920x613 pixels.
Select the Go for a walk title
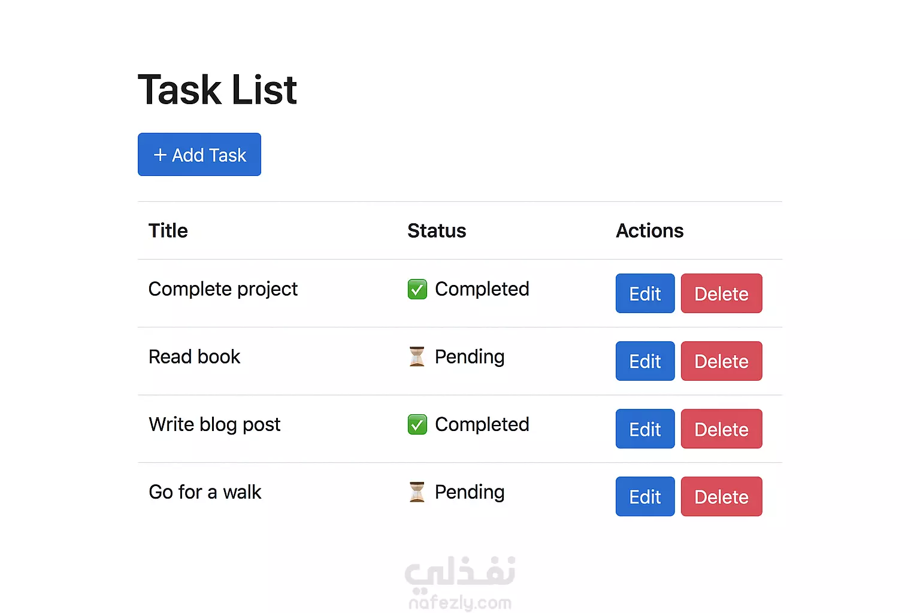tap(205, 492)
